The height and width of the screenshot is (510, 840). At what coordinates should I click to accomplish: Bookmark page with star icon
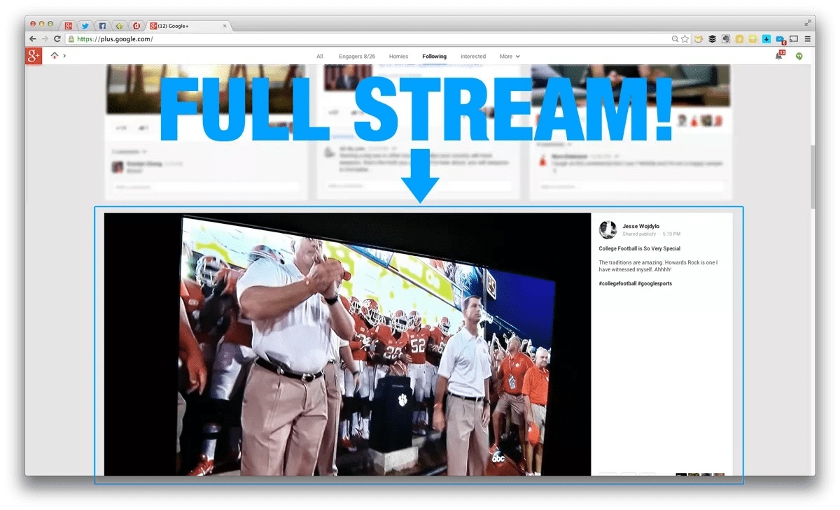pyautogui.click(x=685, y=39)
